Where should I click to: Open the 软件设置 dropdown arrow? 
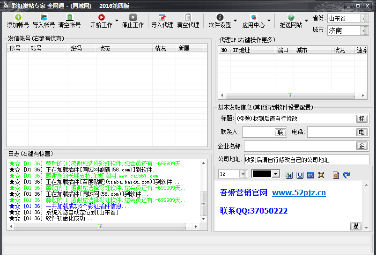click(235, 21)
